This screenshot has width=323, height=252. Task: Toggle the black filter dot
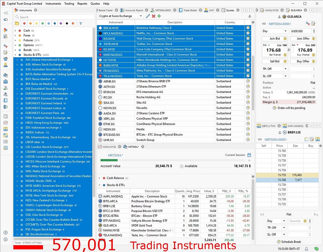[x=67, y=23]
